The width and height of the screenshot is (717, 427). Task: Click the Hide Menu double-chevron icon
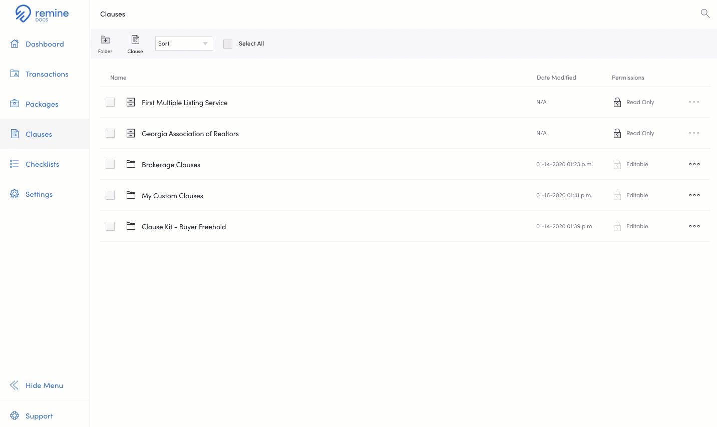(x=15, y=385)
